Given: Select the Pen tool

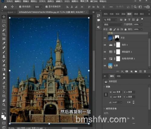Looking at the screenshot, I should pyautogui.click(x=4, y=83).
